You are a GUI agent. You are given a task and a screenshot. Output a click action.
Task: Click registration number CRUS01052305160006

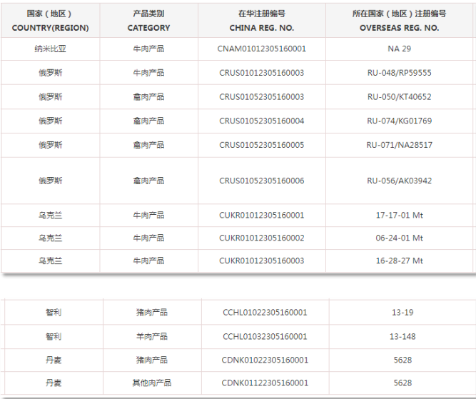[x=261, y=181]
